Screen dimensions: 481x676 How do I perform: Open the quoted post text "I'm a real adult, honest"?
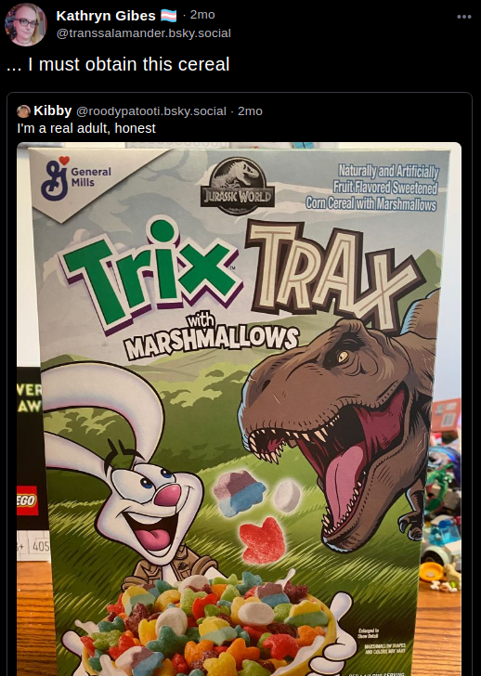[x=86, y=128]
